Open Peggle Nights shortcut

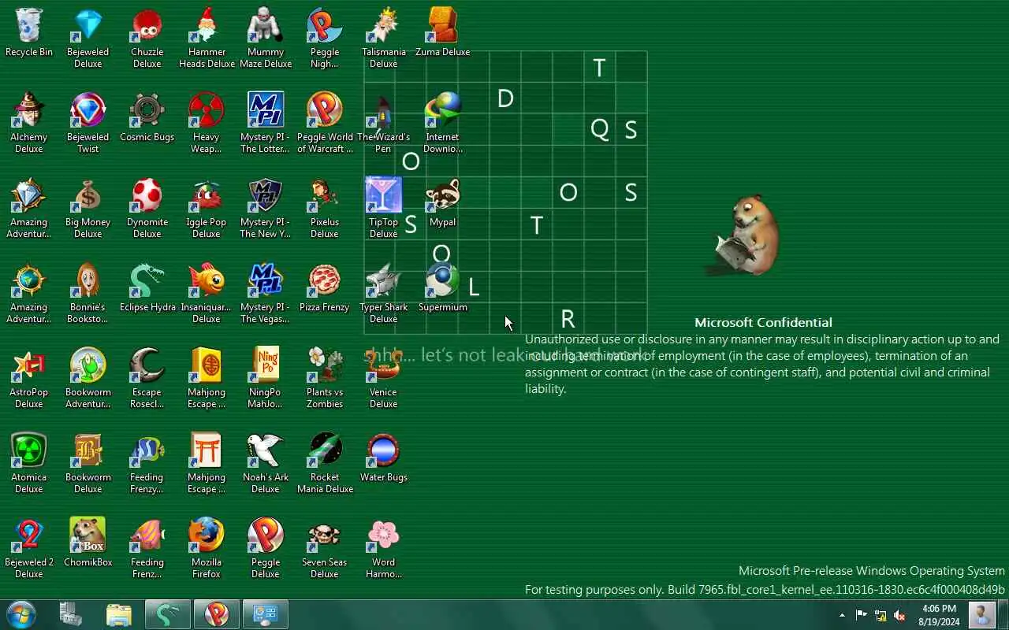point(325,38)
